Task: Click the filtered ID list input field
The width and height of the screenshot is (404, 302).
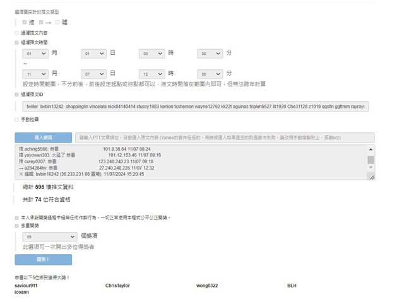Action: tap(194, 106)
